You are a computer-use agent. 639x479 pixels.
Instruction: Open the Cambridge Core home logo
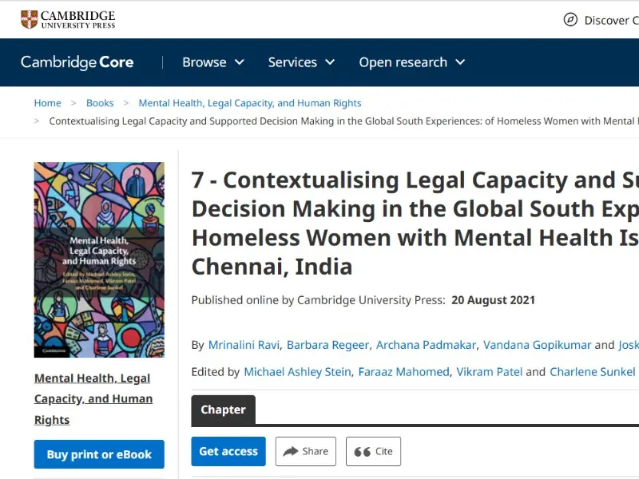tap(77, 62)
